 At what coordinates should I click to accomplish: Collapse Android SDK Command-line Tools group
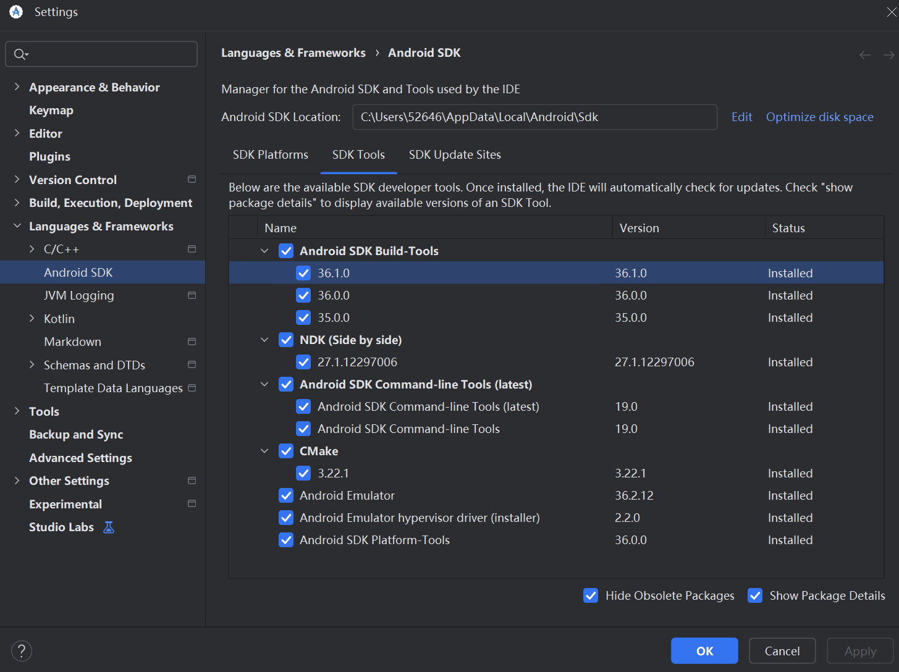click(x=264, y=384)
